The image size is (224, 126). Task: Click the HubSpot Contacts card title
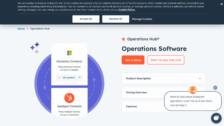click(69, 106)
